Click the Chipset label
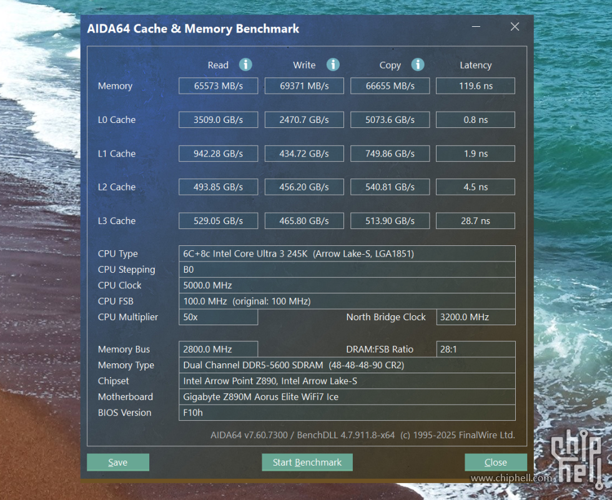612x500 pixels. (x=113, y=381)
